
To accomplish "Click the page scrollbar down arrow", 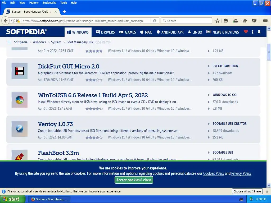I will 269,186.
